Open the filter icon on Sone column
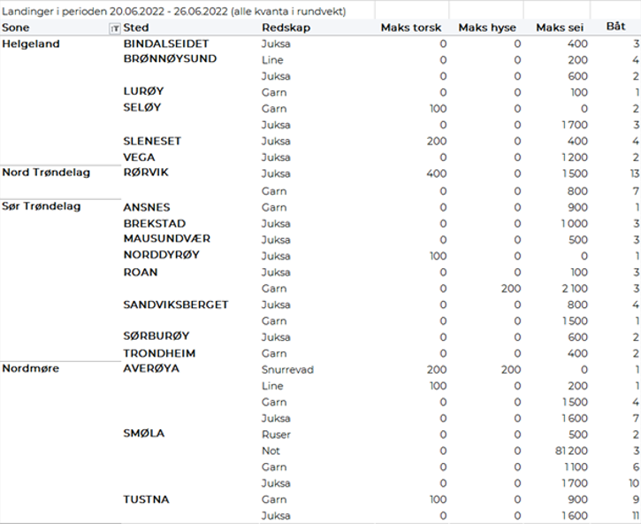This screenshot has width=641, height=524. click(x=114, y=28)
